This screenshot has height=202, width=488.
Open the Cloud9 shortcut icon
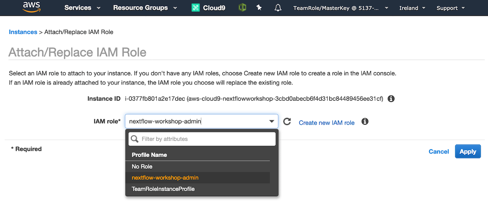tap(196, 8)
